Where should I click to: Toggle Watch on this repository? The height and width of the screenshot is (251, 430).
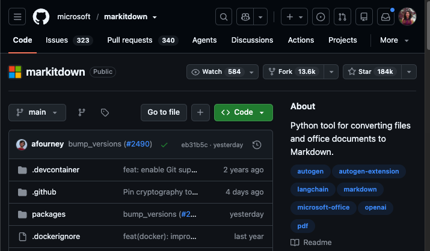pos(223,71)
